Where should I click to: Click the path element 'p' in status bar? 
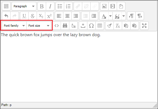tap(11, 105)
